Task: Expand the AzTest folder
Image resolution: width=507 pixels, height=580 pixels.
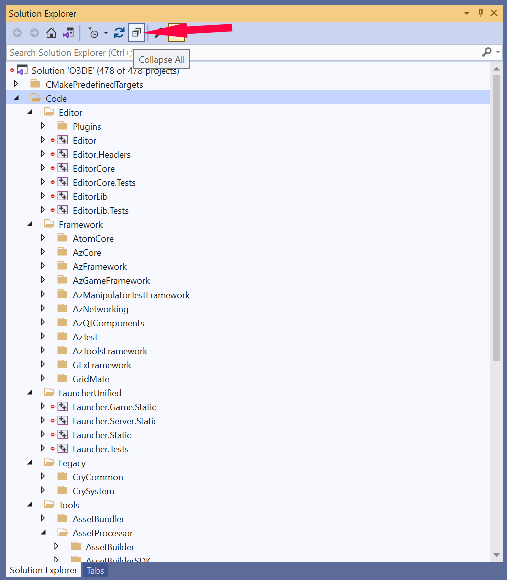Action: pyautogui.click(x=43, y=336)
